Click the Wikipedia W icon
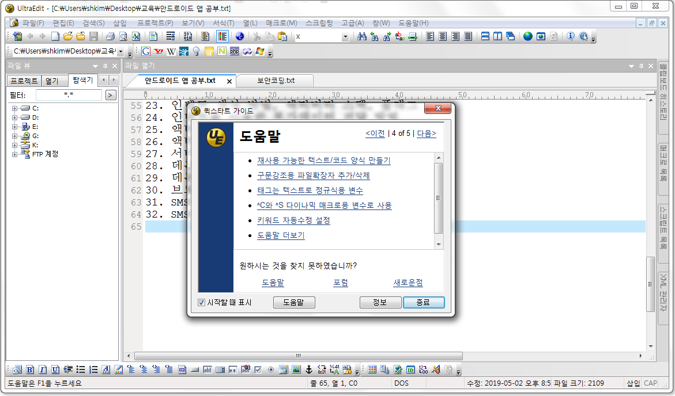675x396 pixels. (x=171, y=52)
